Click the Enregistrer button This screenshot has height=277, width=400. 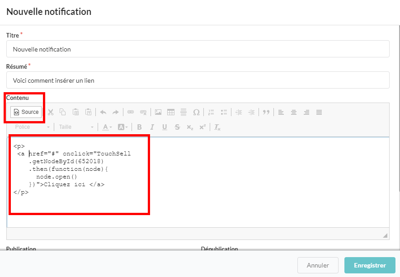pyautogui.click(x=370, y=265)
